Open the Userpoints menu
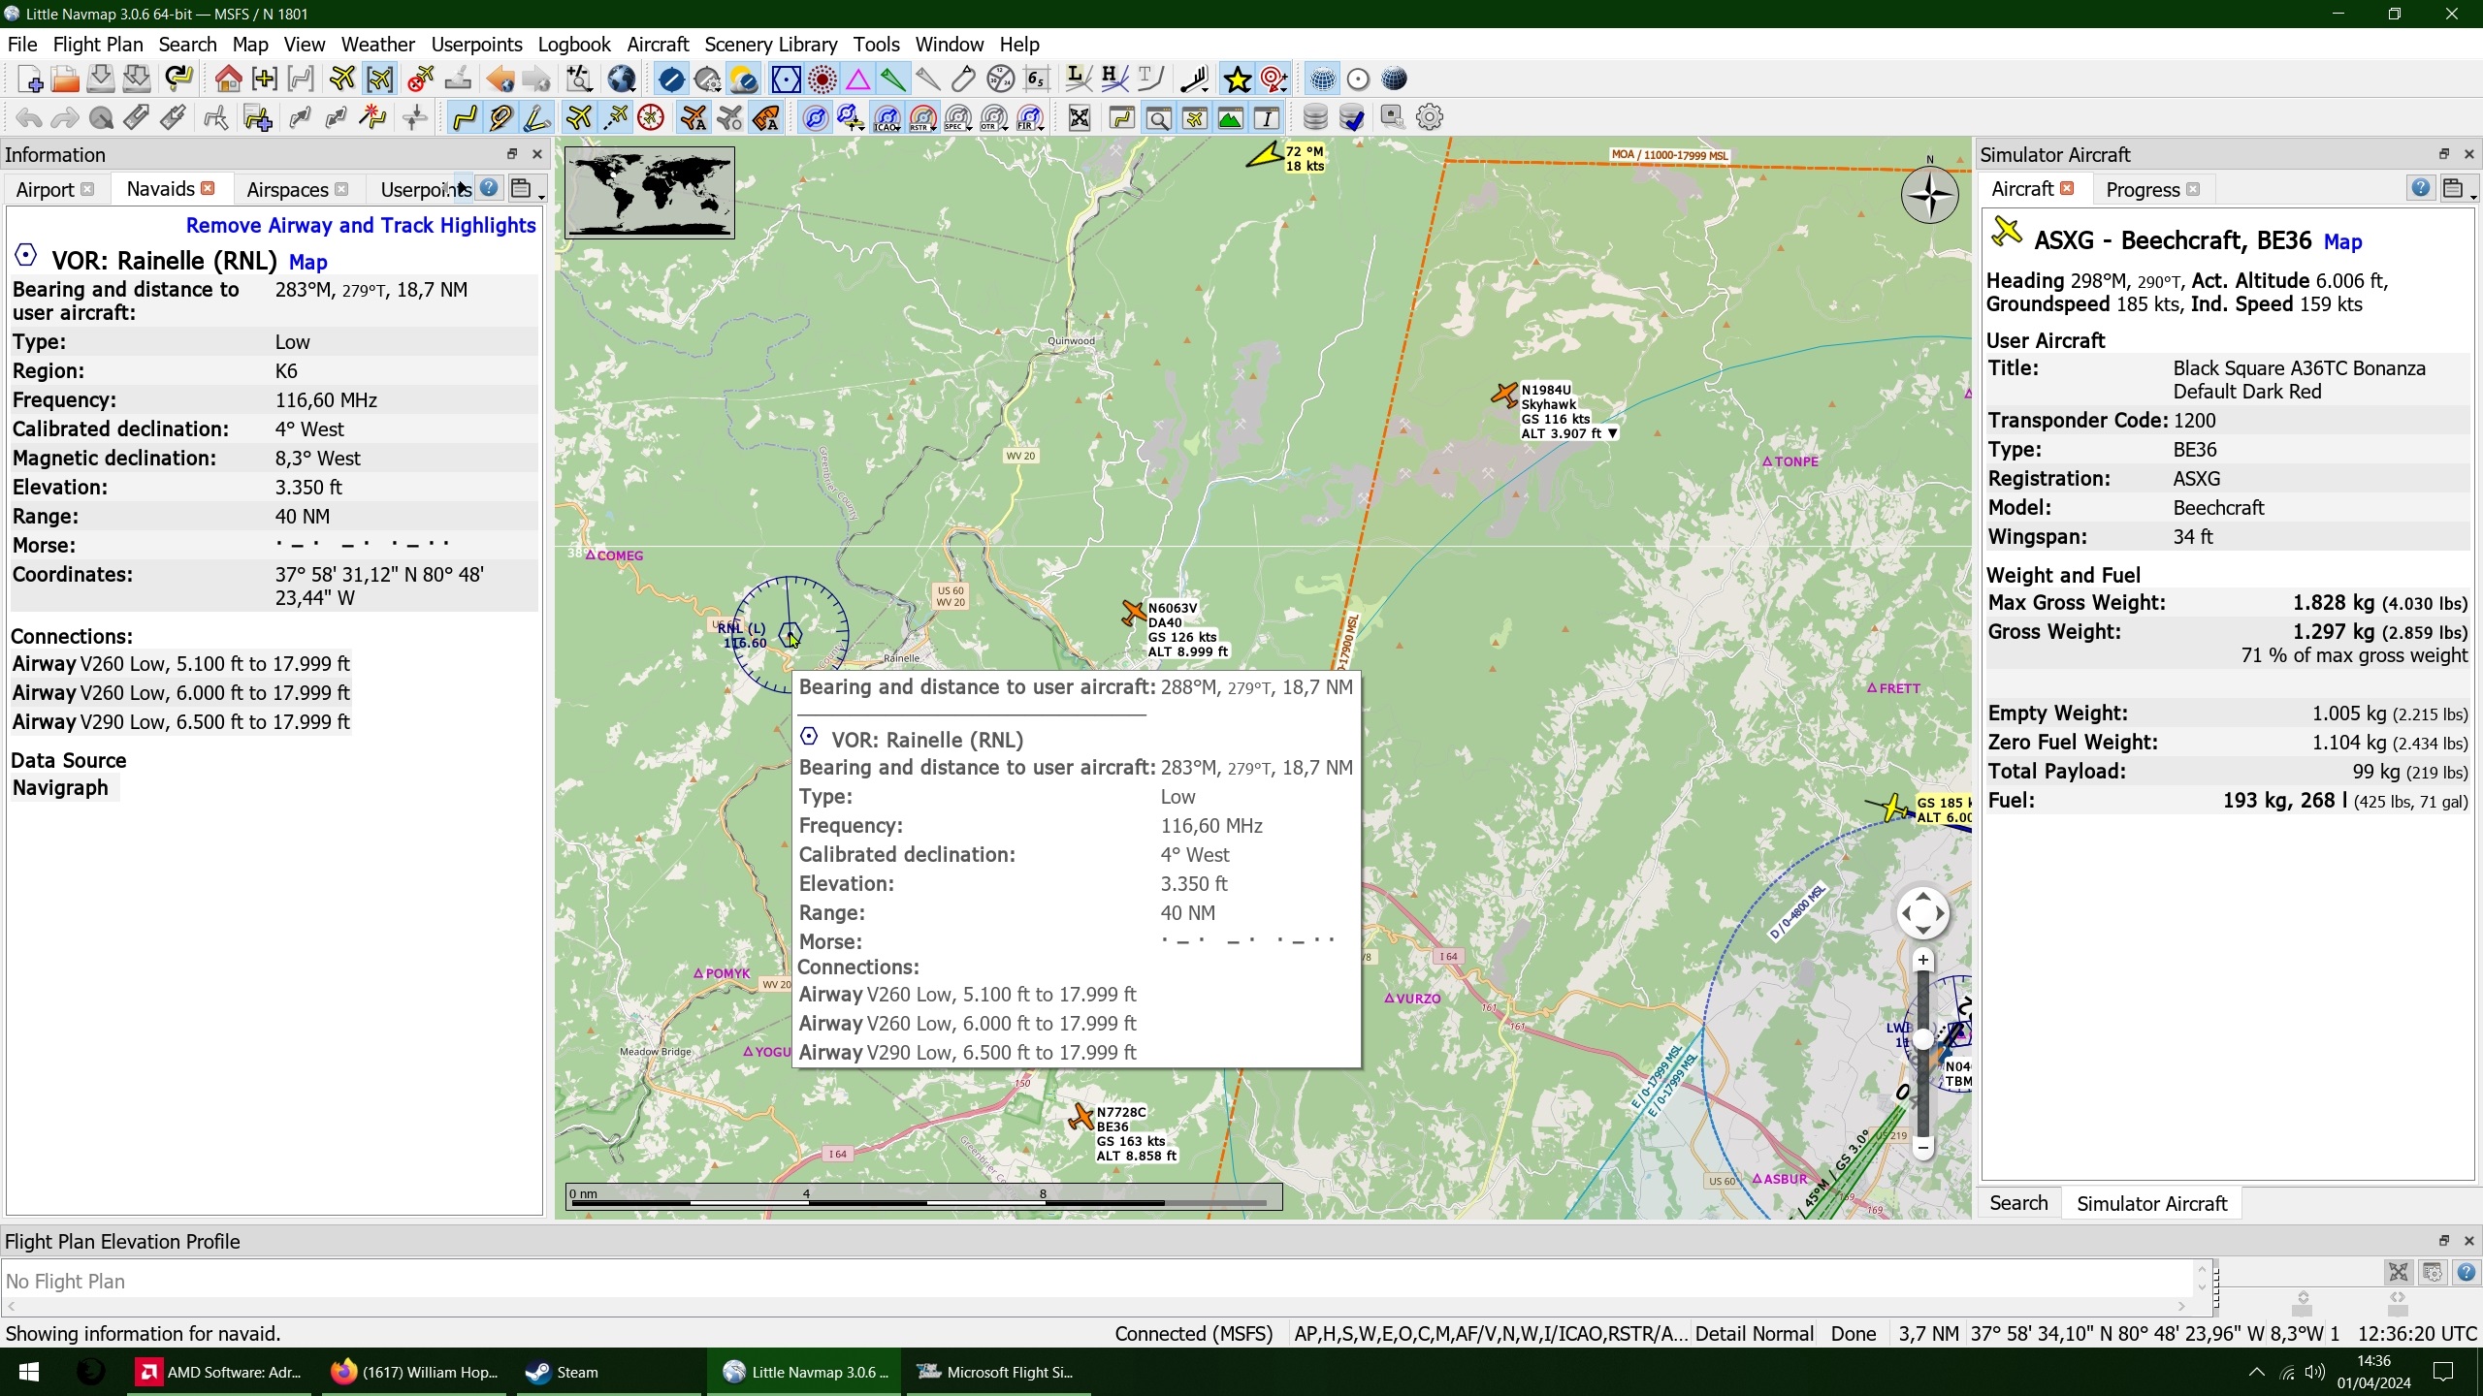 pos(476,44)
